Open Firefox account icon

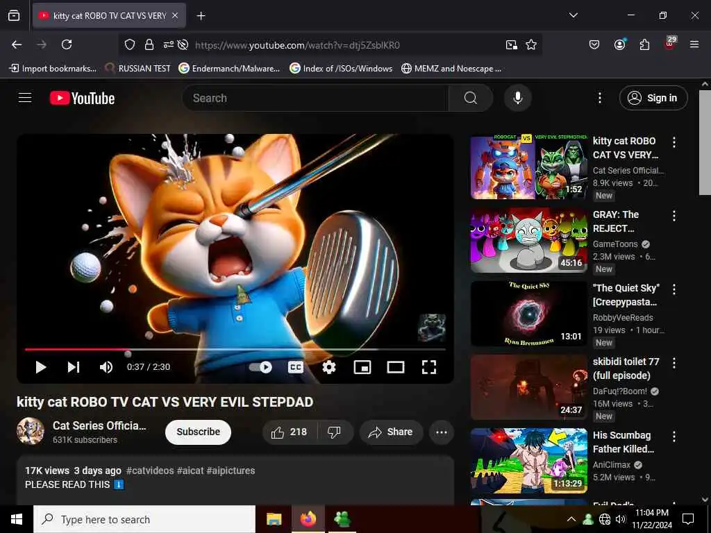point(619,44)
